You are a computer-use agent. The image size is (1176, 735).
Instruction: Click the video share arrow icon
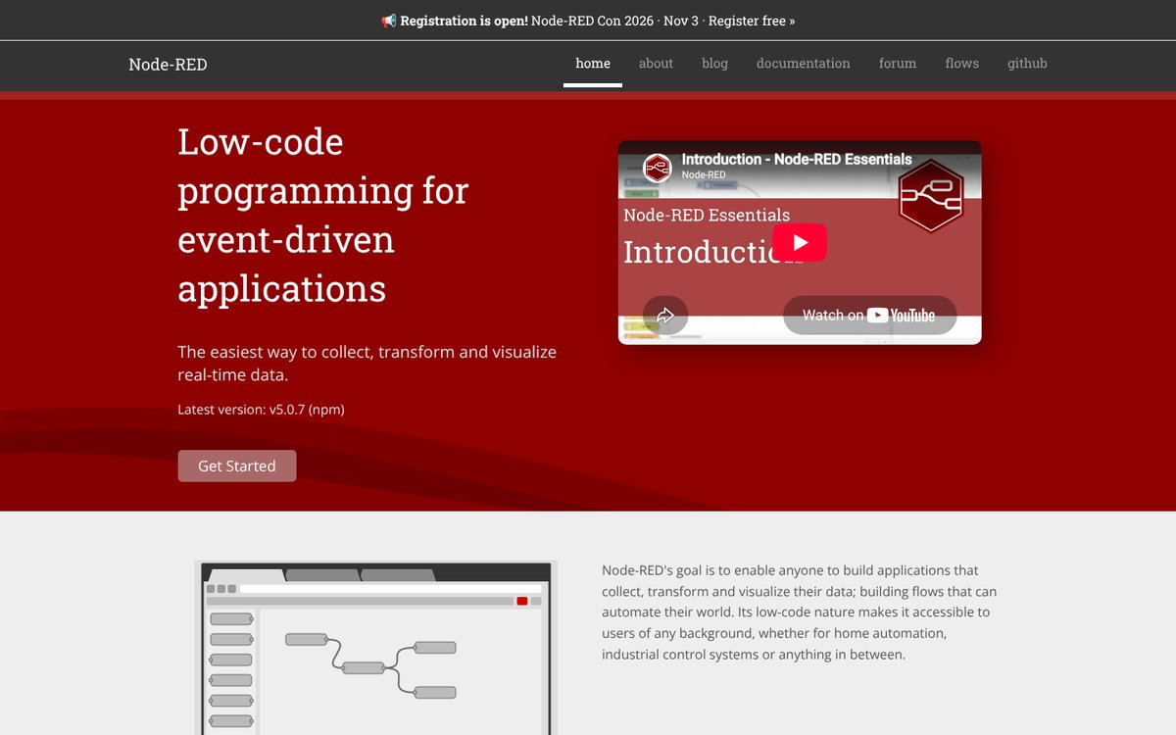click(x=665, y=316)
